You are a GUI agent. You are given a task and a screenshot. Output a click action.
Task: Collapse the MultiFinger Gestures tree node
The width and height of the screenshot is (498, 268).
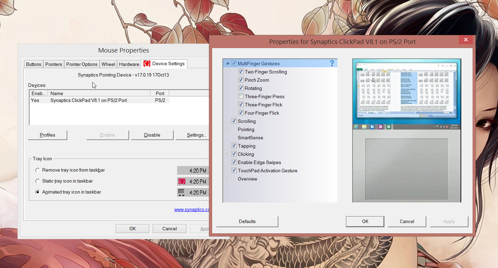pyautogui.click(x=228, y=63)
